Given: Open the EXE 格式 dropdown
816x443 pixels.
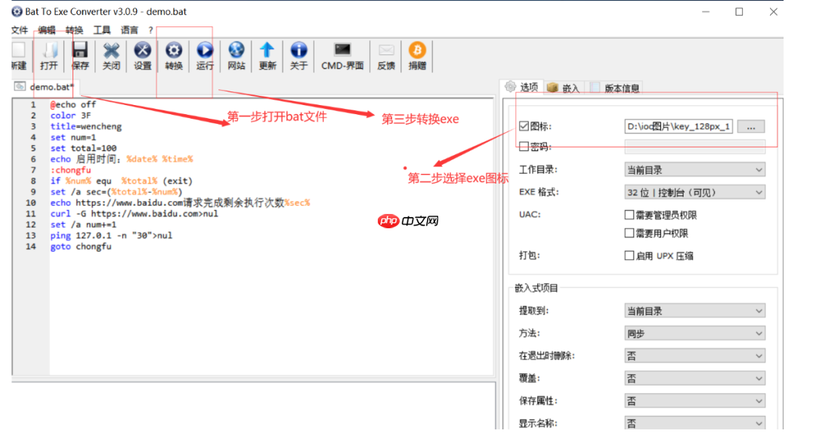Looking at the screenshot, I should [x=694, y=192].
